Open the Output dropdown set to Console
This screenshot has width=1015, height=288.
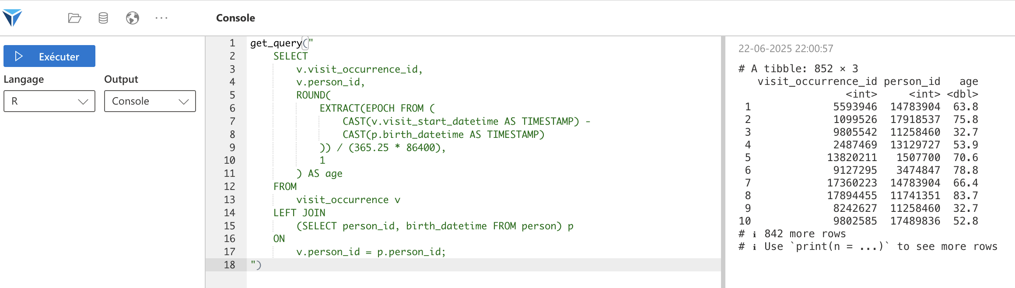tap(150, 101)
